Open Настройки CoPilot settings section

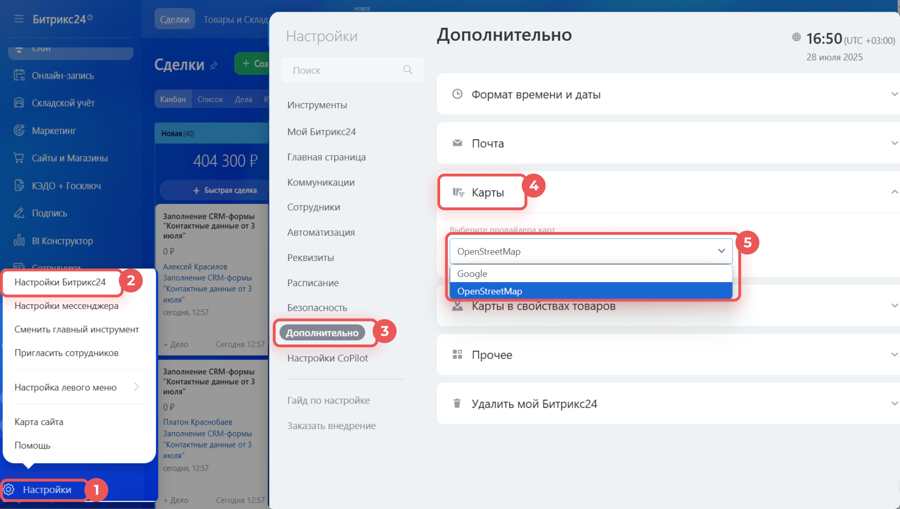pos(328,358)
